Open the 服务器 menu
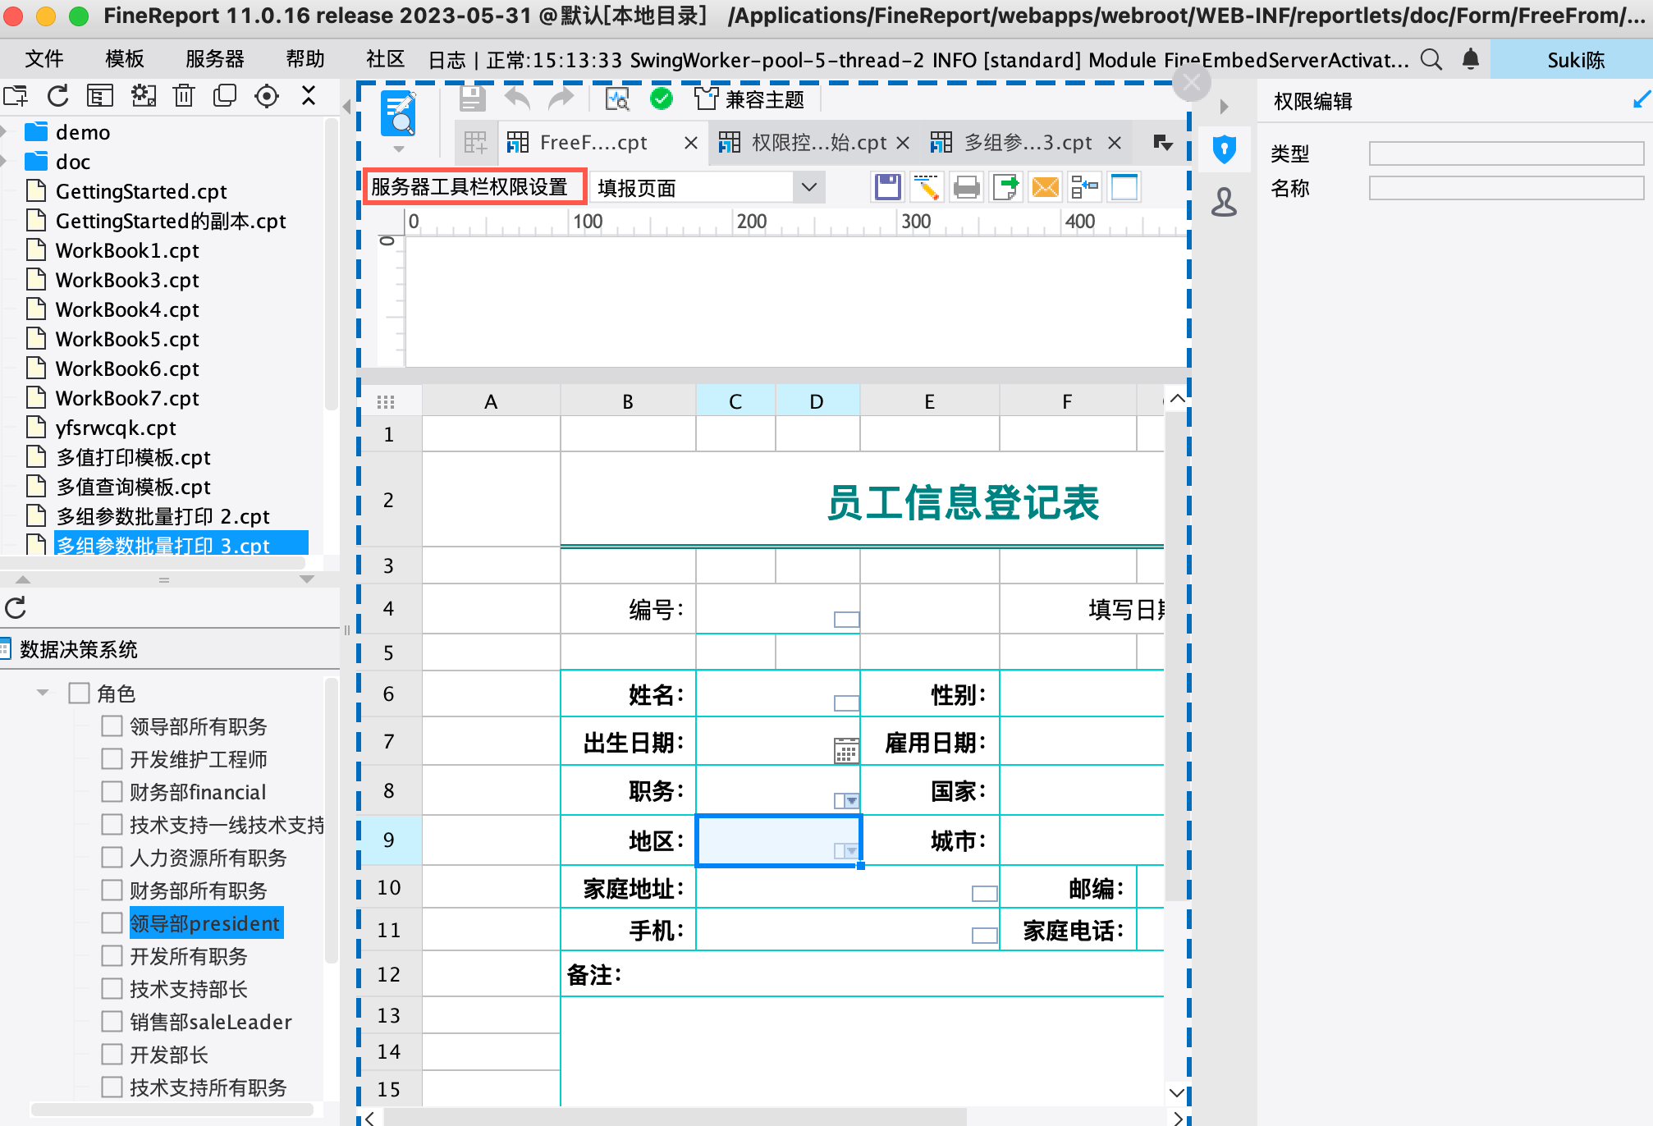This screenshot has height=1126, width=1653. pyautogui.click(x=214, y=59)
